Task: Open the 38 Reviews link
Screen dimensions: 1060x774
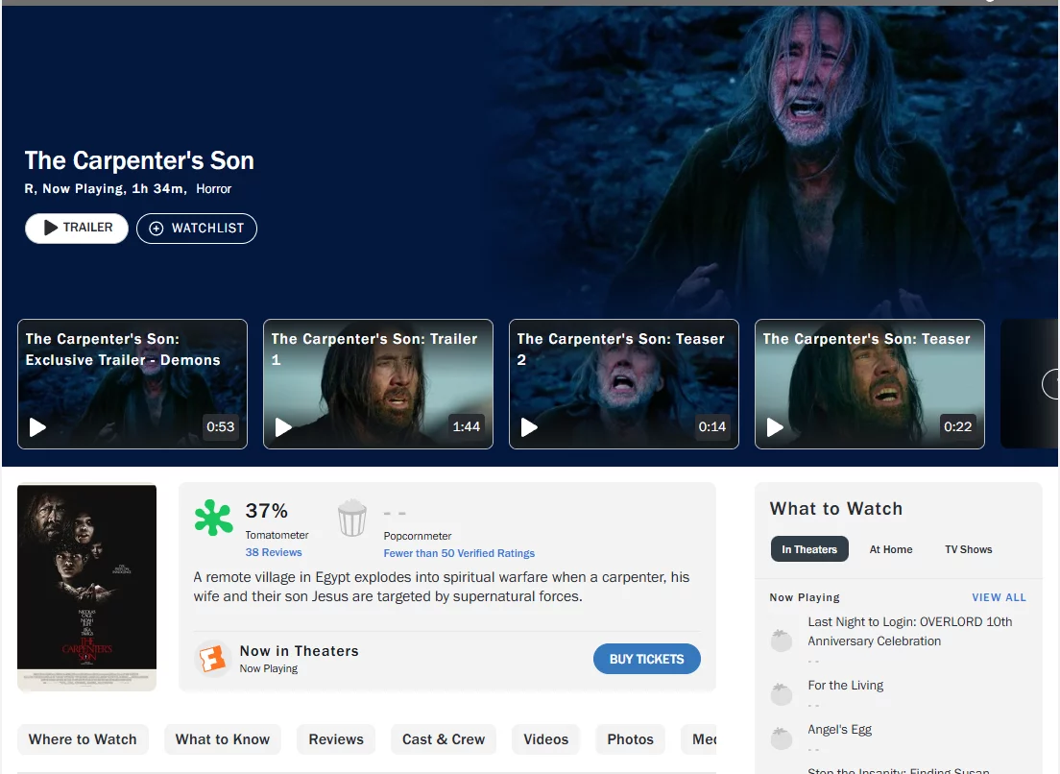Action: (274, 552)
